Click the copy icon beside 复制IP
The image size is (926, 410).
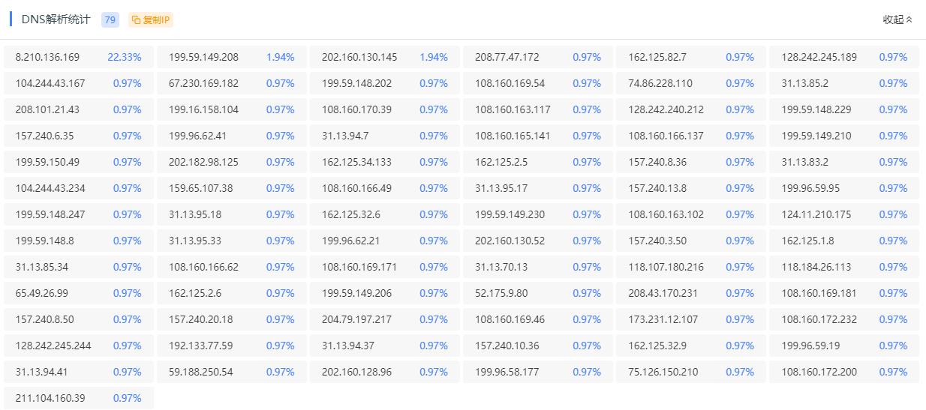136,20
